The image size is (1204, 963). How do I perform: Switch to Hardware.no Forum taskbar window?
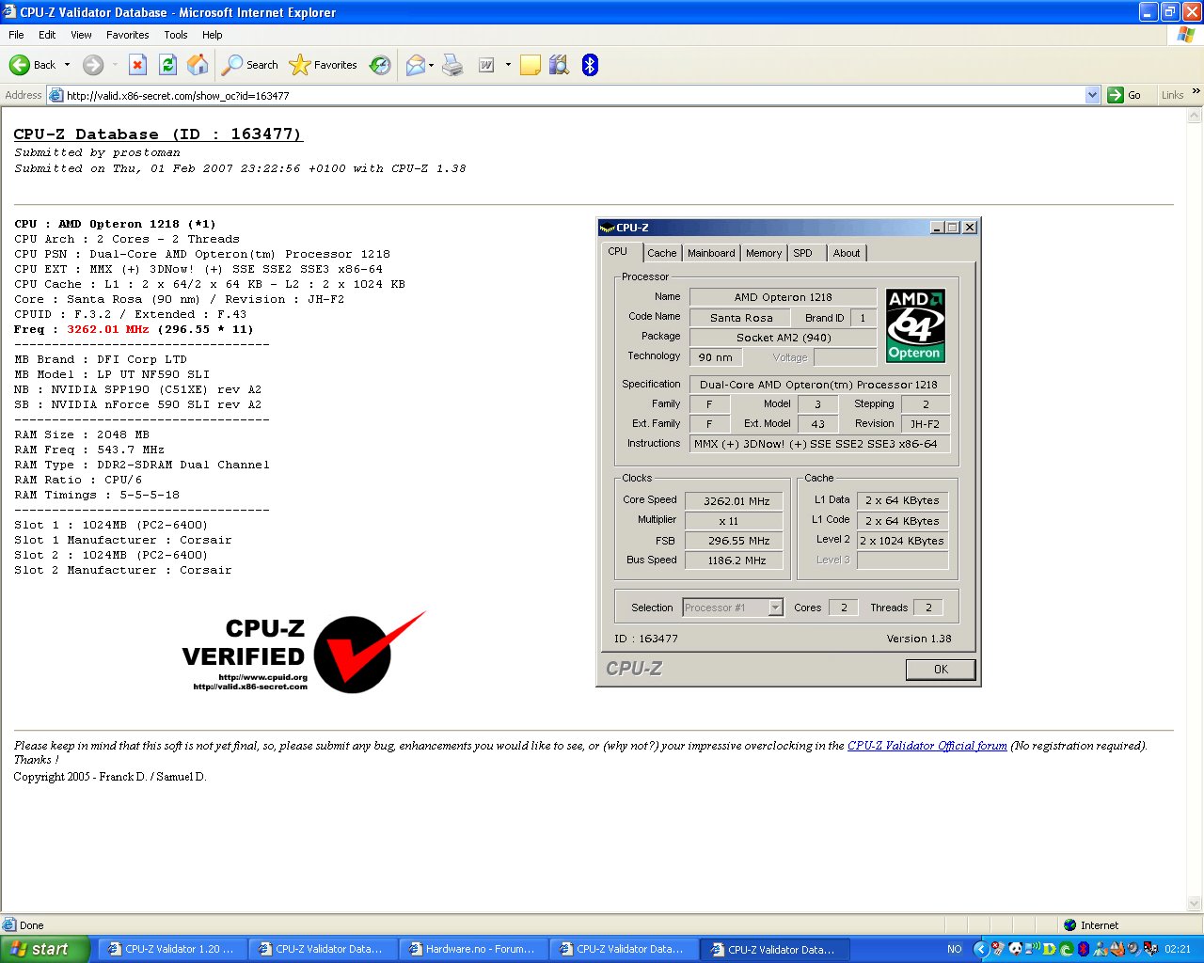(x=473, y=949)
